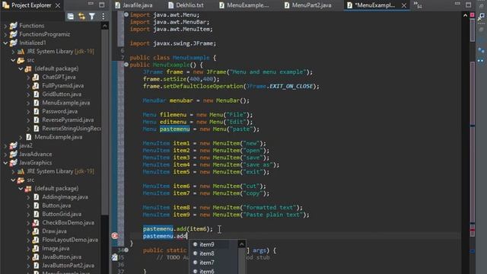
Task: Open JavaButtonPart2.java file
Action: (x=68, y=266)
